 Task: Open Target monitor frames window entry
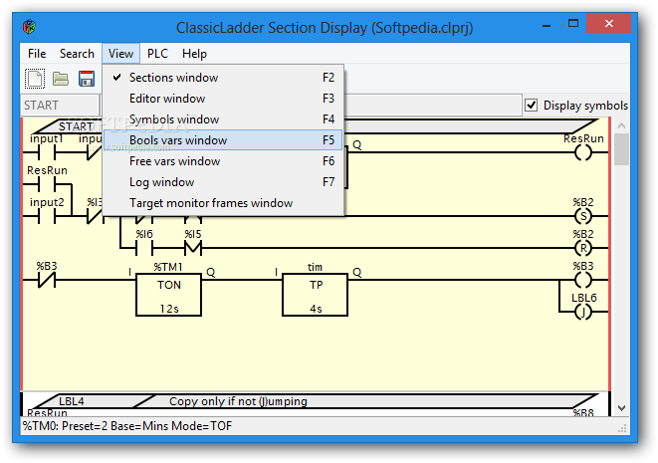pyautogui.click(x=223, y=203)
